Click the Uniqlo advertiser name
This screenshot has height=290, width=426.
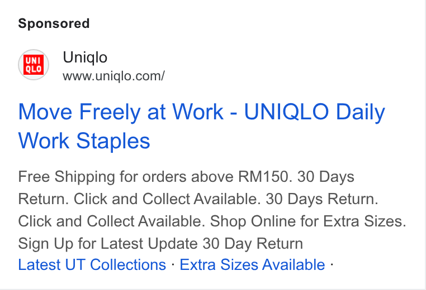coord(85,57)
